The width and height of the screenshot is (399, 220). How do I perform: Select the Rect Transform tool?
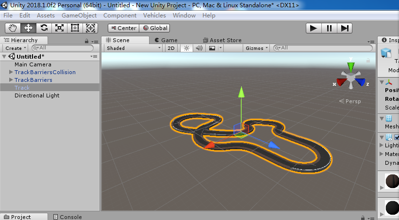coord(75,28)
